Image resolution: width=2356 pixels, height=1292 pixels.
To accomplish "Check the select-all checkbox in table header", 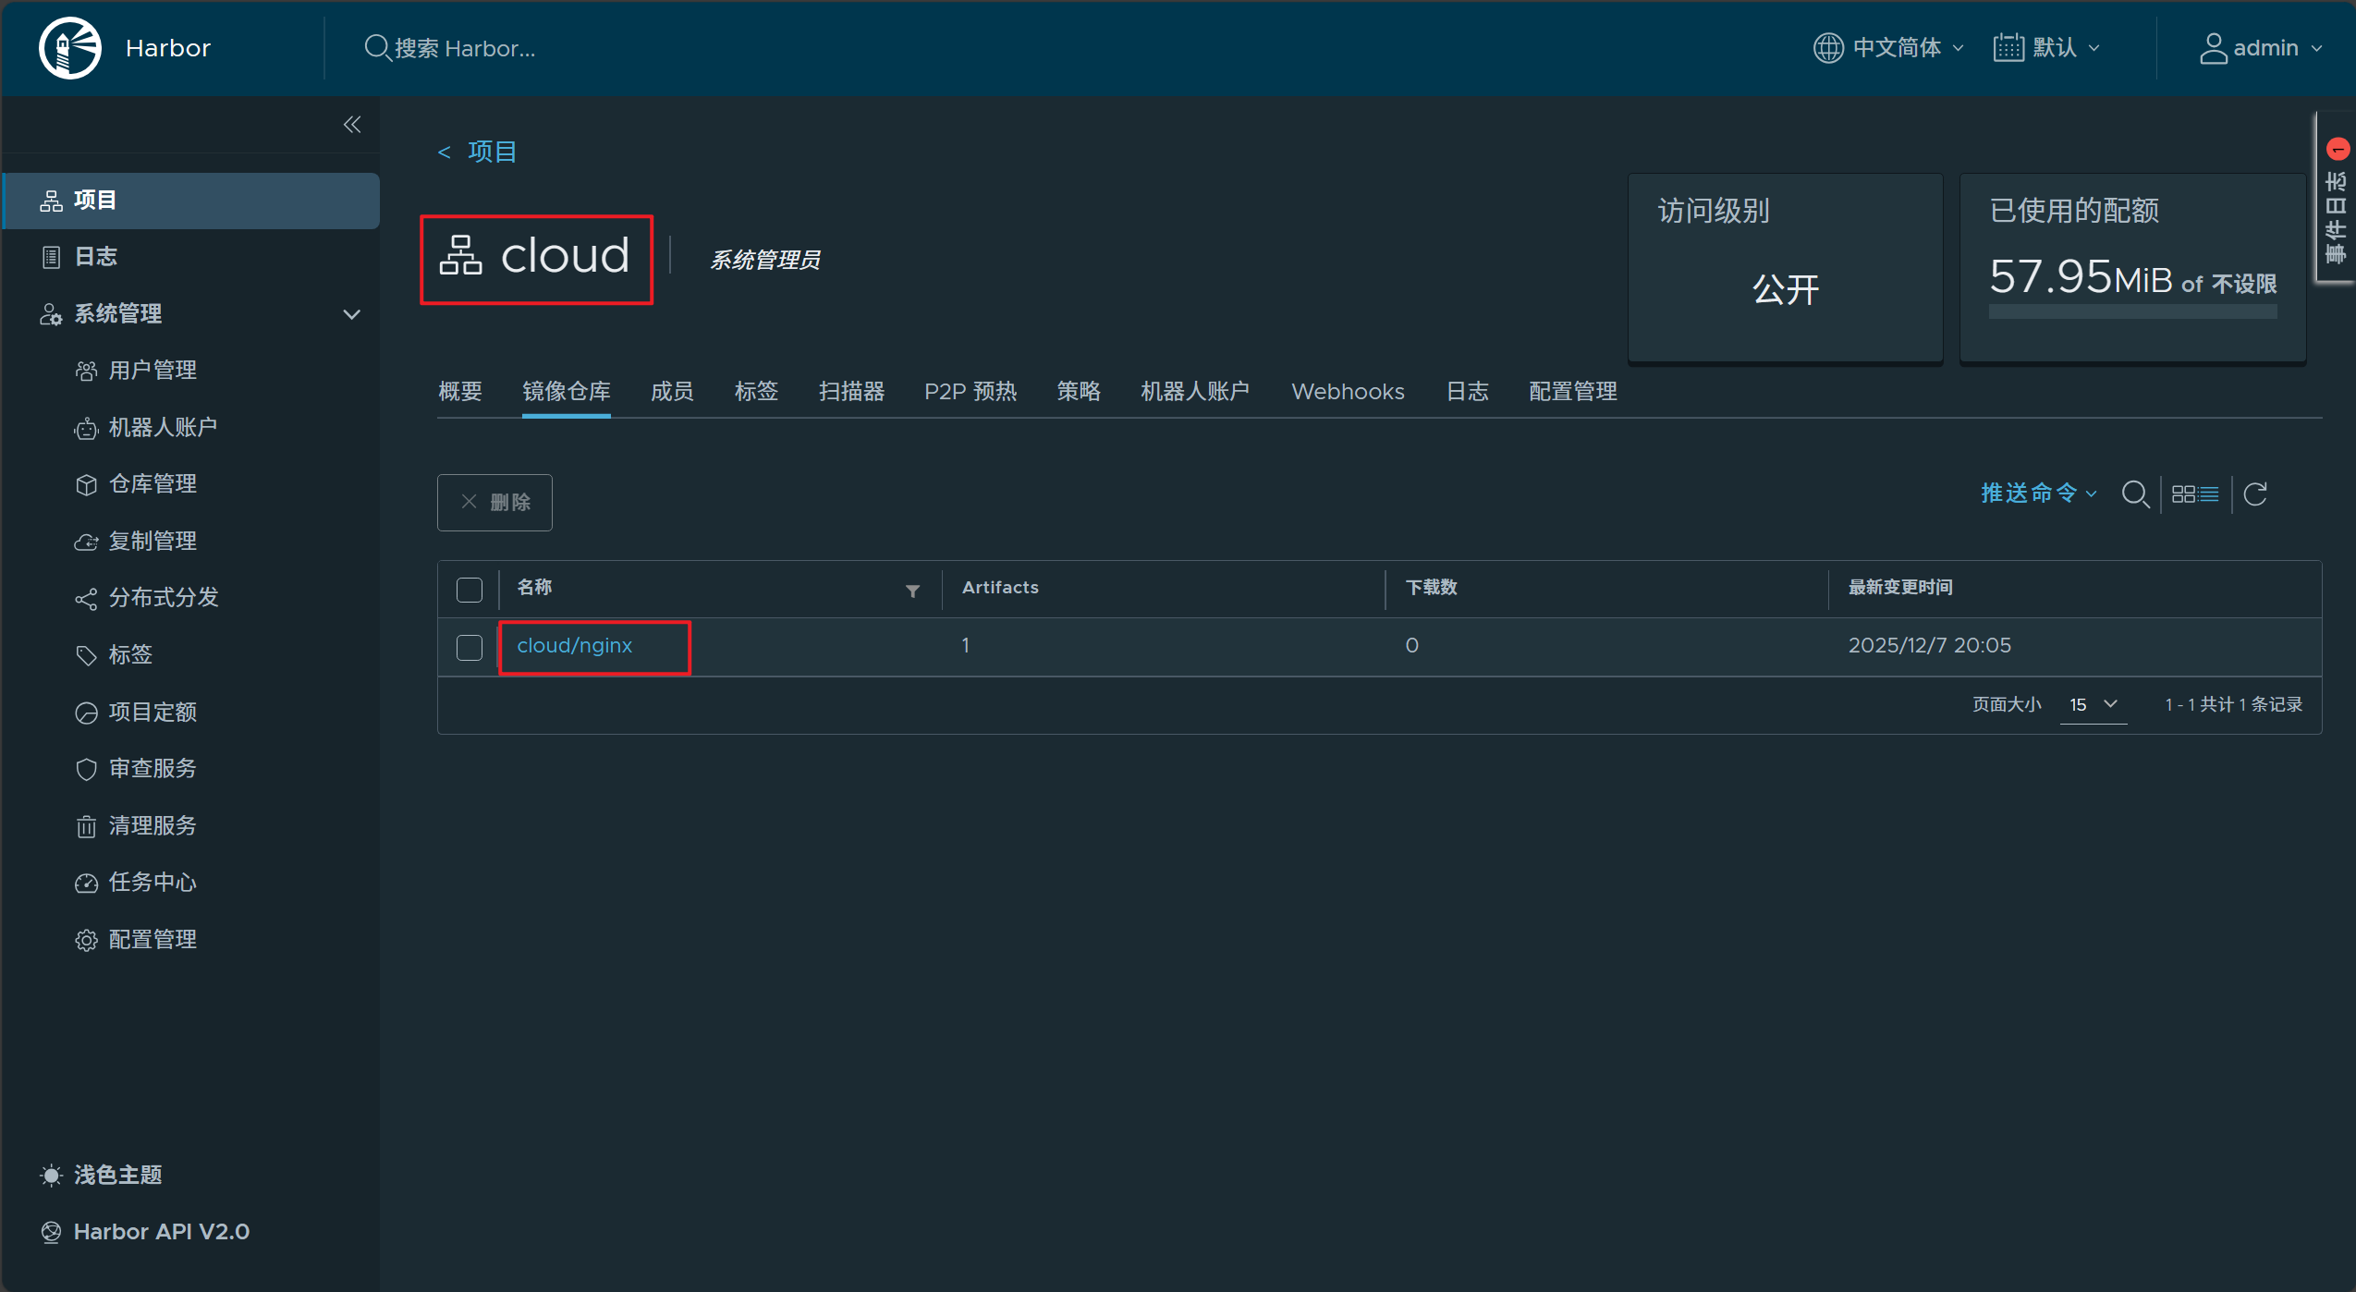I will [x=470, y=590].
